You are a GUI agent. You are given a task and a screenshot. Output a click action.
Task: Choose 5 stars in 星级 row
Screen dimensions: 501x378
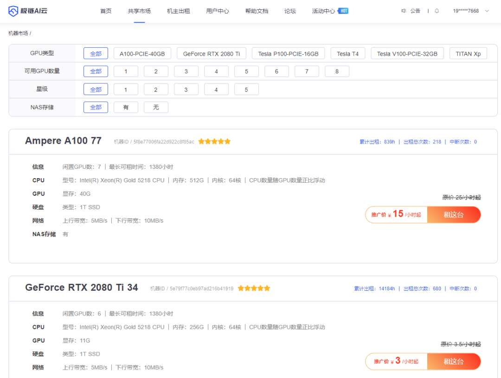coord(246,90)
